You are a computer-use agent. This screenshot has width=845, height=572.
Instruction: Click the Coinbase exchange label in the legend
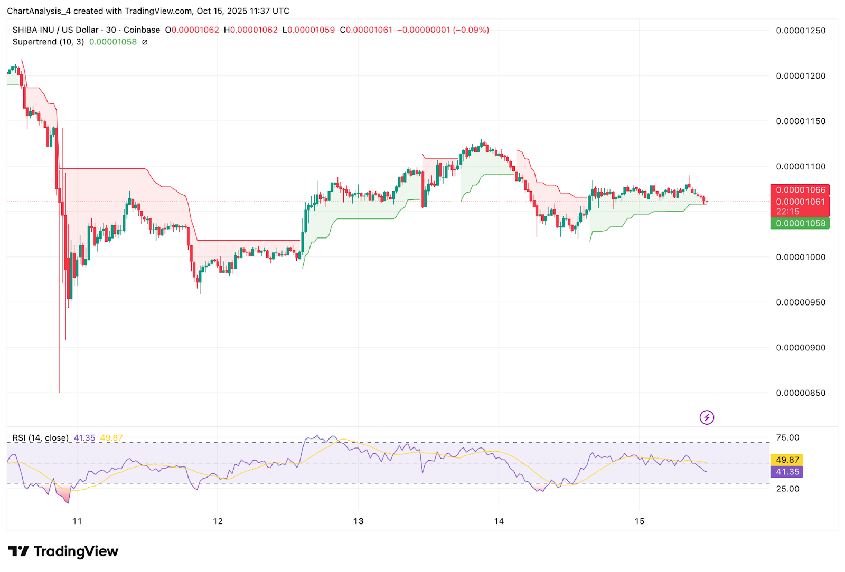[x=142, y=30]
